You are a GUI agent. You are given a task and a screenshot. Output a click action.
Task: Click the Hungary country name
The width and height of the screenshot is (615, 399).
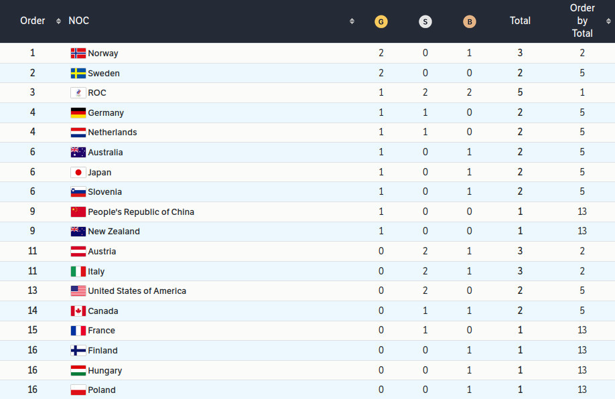[105, 370]
